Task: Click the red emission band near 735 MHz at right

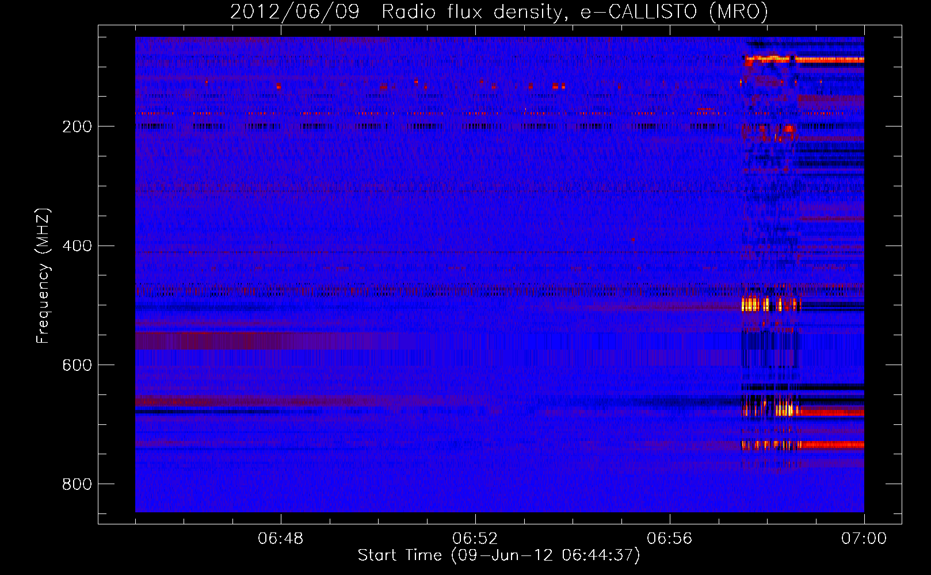Action: click(832, 444)
